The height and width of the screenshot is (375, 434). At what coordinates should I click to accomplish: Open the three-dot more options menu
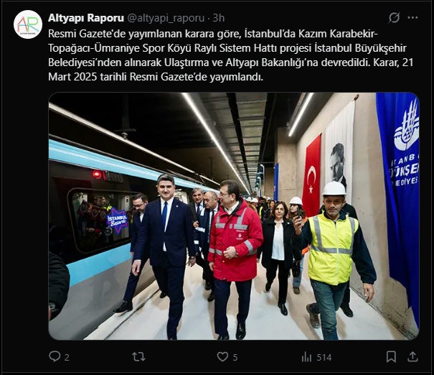(412, 18)
